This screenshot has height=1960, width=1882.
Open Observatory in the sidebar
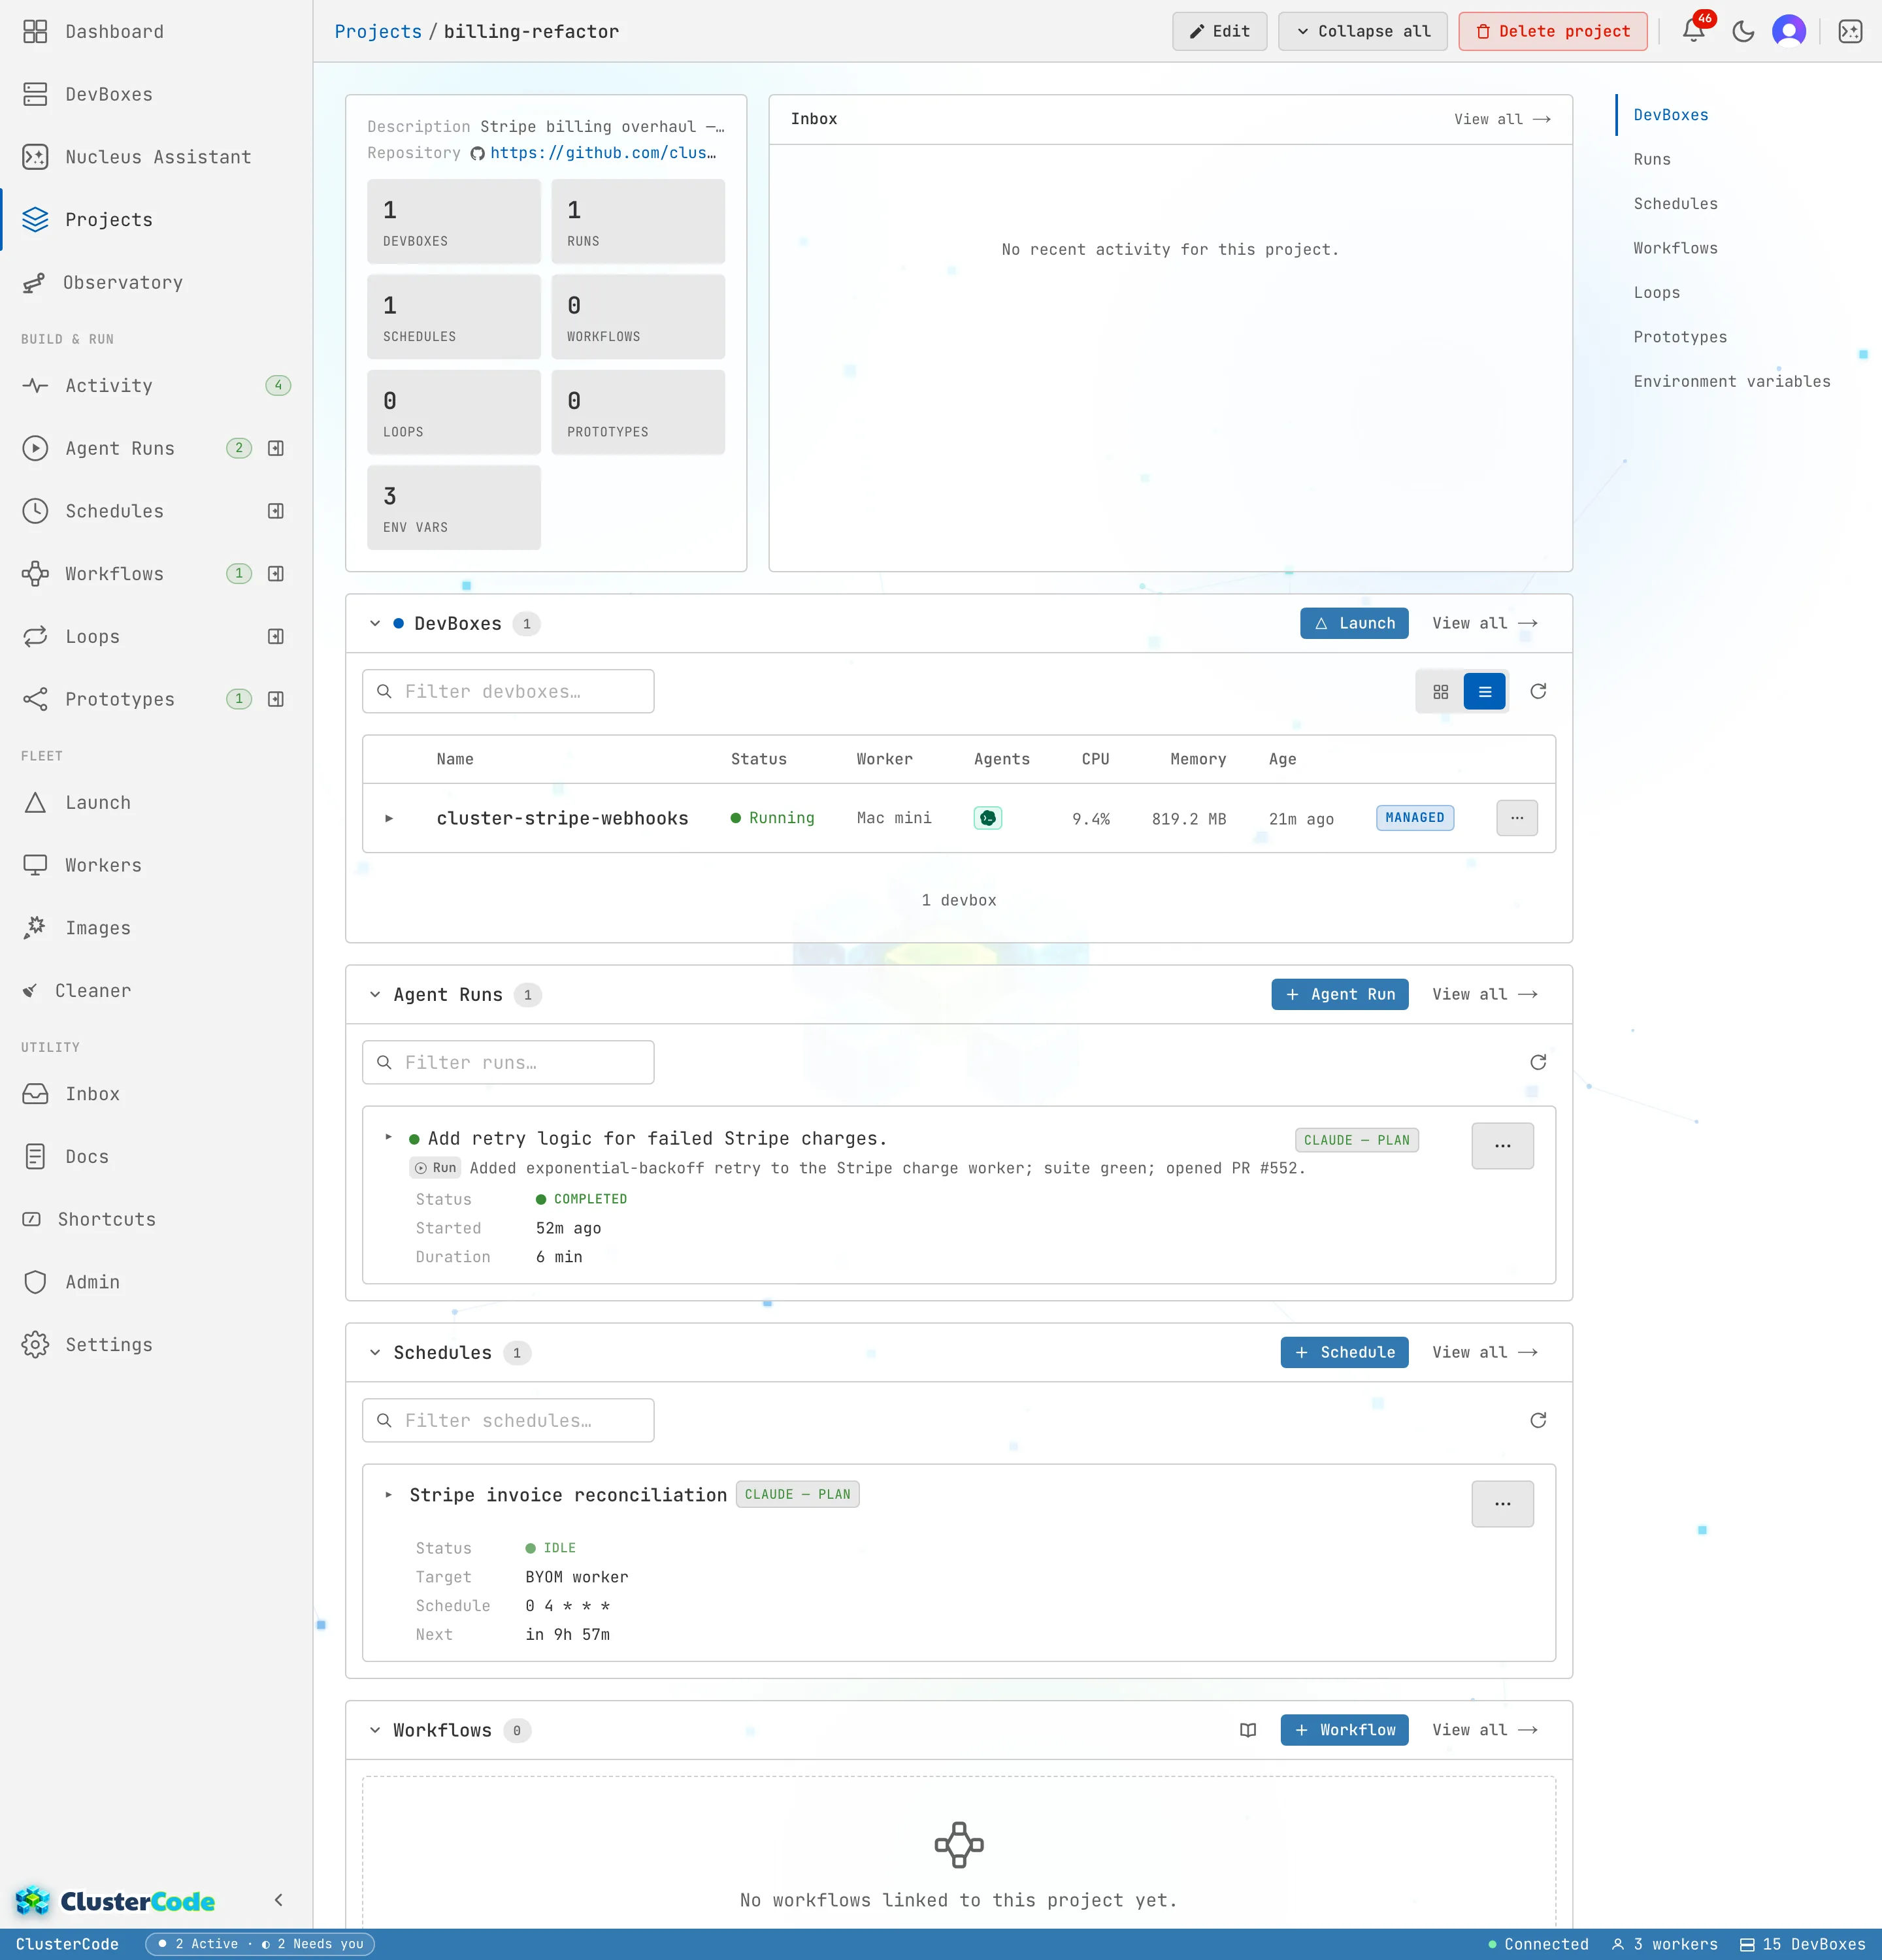click(156, 282)
